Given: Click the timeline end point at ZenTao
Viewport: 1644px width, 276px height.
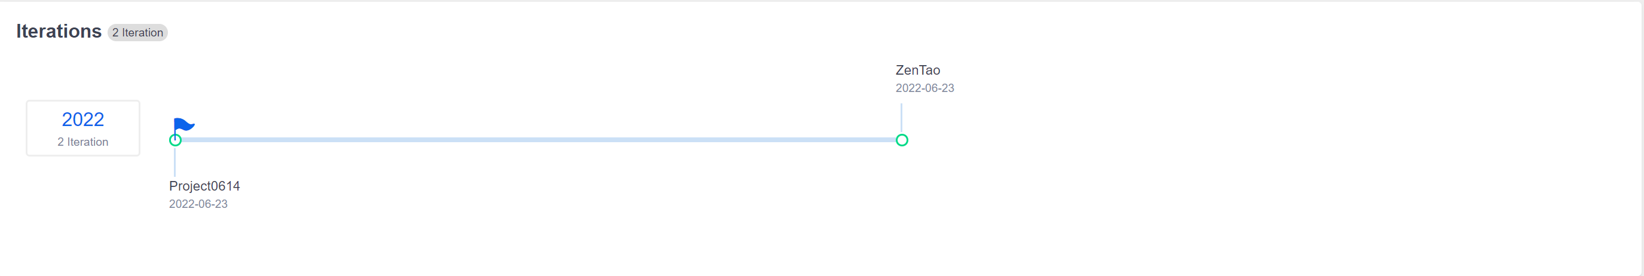Looking at the screenshot, I should [901, 140].
